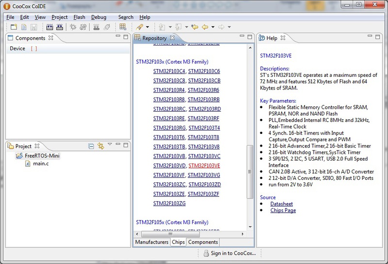
Task: Click the New File toolbar icon
Action: [24, 27]
